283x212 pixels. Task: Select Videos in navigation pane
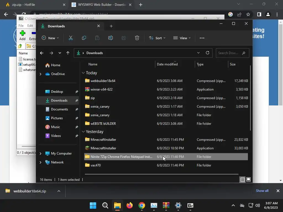[58, 136]
